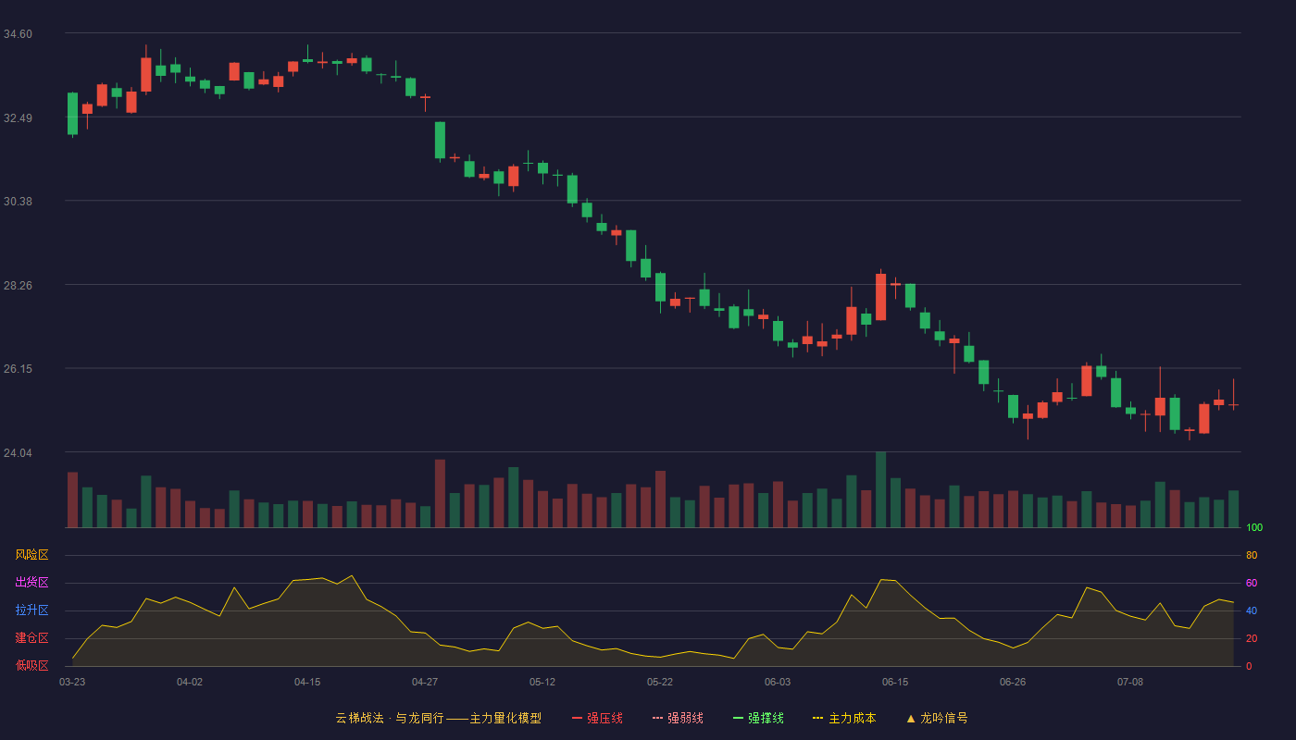Toggle the 强压线 legend entry
Image resolution: width=1296 pixels, height=740 pixels.
coord(597,718)
